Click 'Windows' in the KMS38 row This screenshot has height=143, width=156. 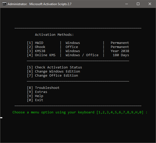pyautogui.click(x=73, y=51)
